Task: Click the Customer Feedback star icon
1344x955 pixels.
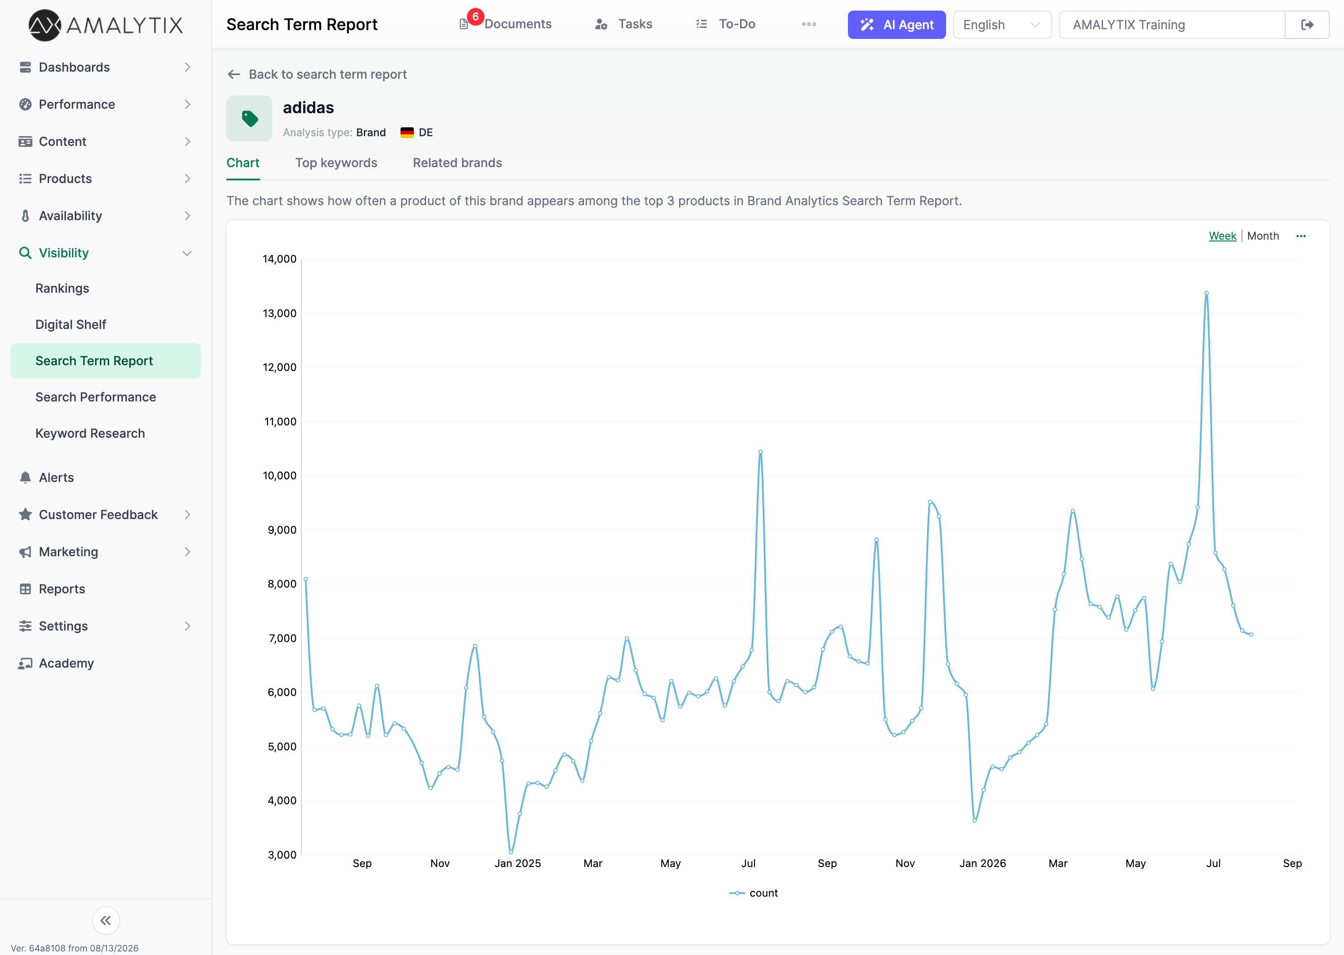Action: (x=25, y=515)
